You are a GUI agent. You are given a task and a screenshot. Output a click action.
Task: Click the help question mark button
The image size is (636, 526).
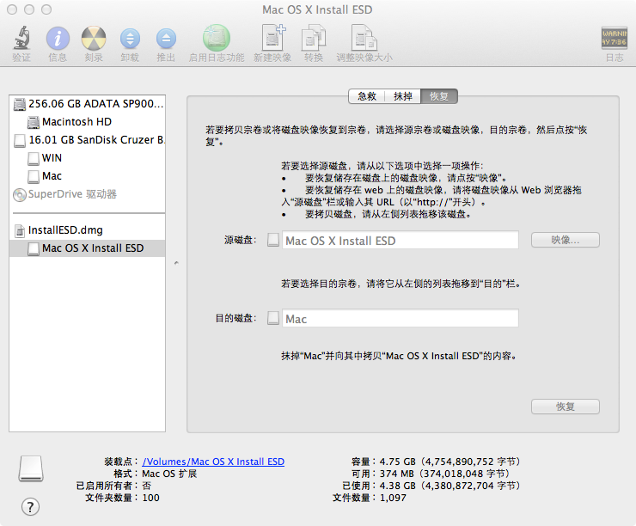click(x=30, y=506)
